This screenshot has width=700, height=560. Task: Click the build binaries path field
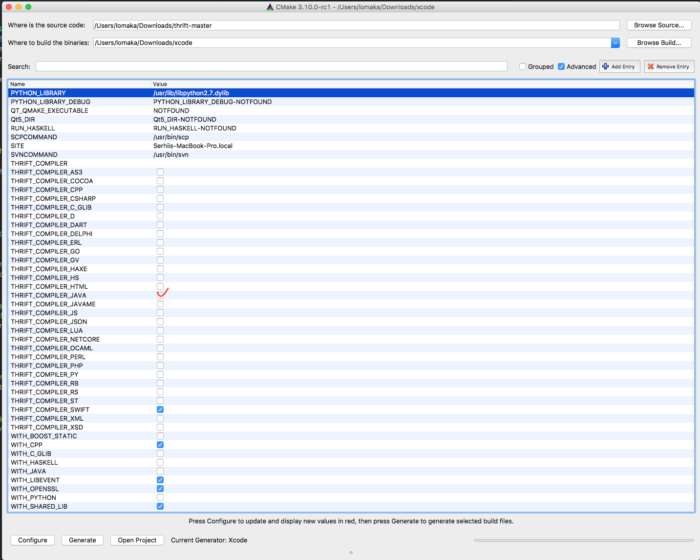point(352,43)
